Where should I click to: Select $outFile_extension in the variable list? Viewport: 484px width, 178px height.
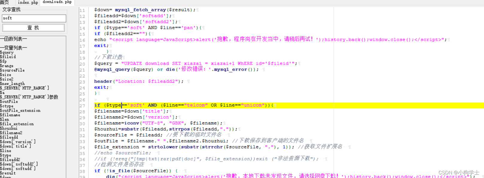pyautogui.click(x=20, y=110)
